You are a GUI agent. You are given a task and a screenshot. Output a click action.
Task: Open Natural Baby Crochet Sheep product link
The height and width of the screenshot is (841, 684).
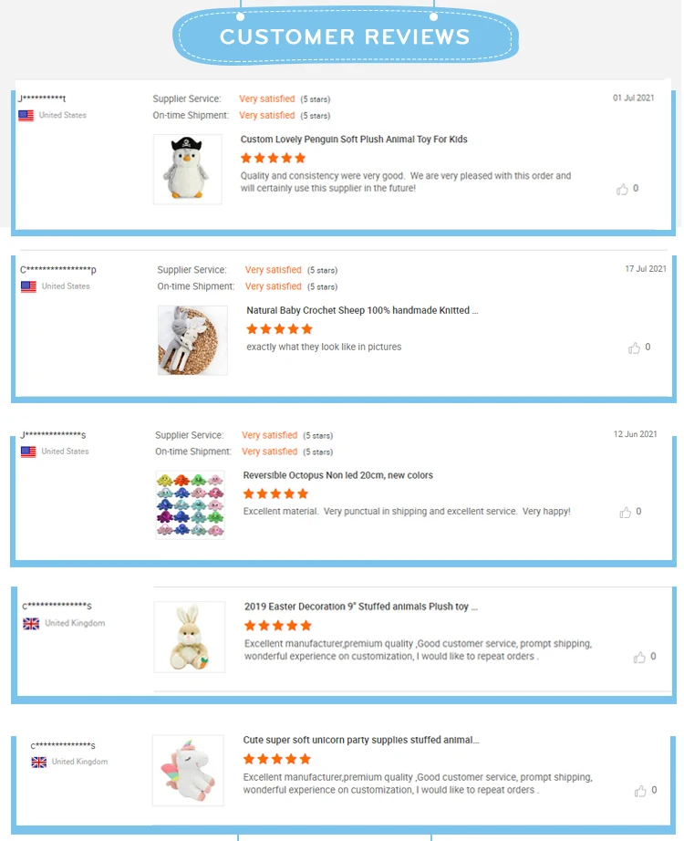pos(362,310)
